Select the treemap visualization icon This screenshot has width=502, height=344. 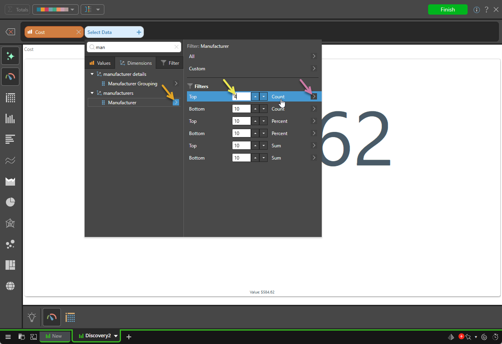pyautogui.click(x=10, y=265)
